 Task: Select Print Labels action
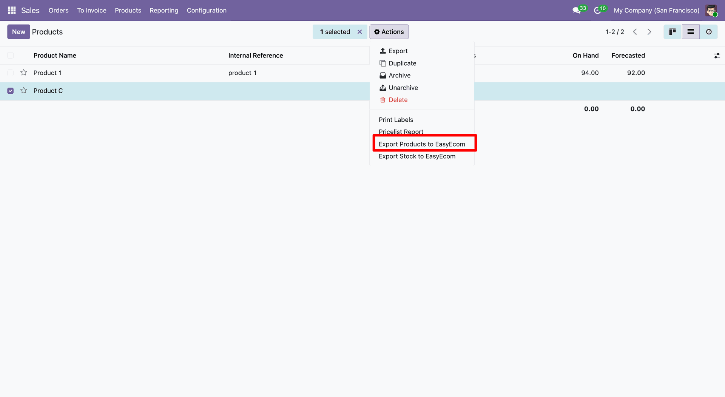pyautogui.click(x=422, y=120)
